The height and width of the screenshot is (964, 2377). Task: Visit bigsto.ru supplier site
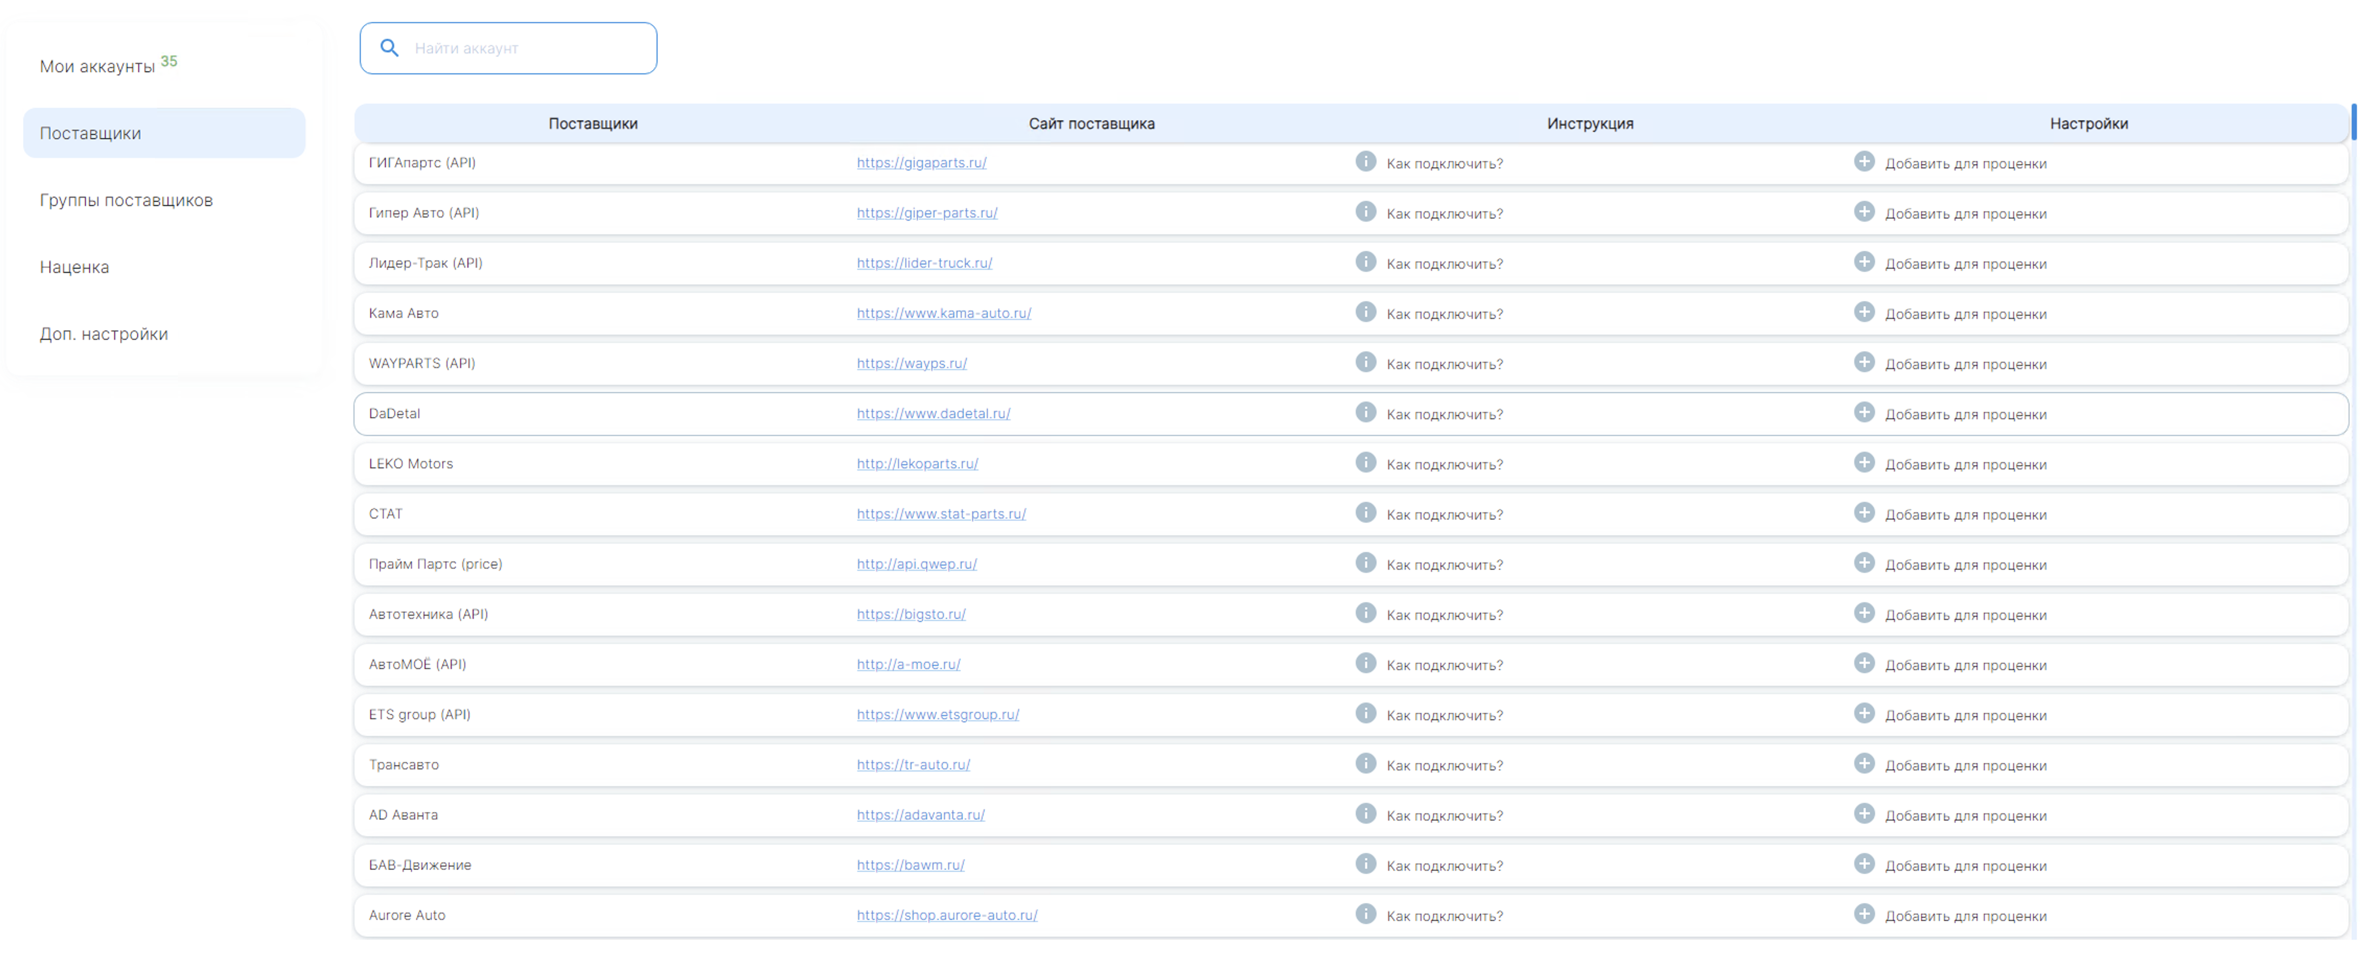click(911, 614)
